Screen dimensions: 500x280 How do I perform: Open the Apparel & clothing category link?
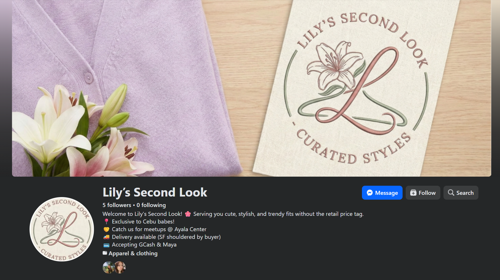pyautogui.click(x=133, y=253)
